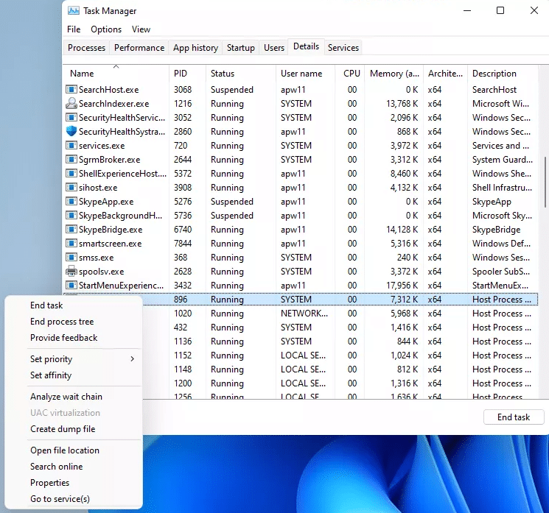Screen dimensions: 549x513
Task: Sort by the PID column header
Action: [188, 74]
